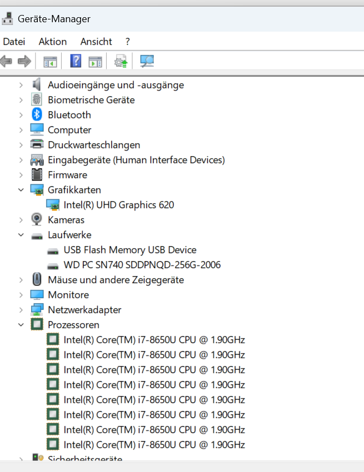This screenshot has width=364, height=472.
Task: Click the screen icon next to Monitore
Action: pyautogui.click(x=37, y=295)
